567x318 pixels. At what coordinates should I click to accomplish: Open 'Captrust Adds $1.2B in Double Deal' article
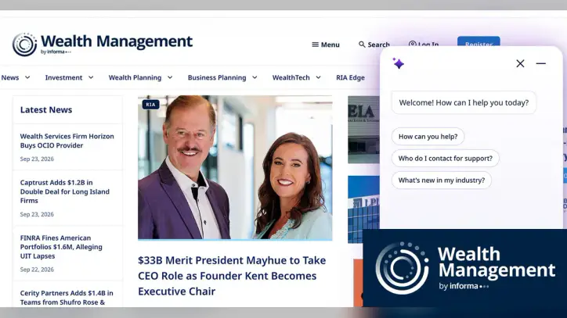(x=65, y=191)
